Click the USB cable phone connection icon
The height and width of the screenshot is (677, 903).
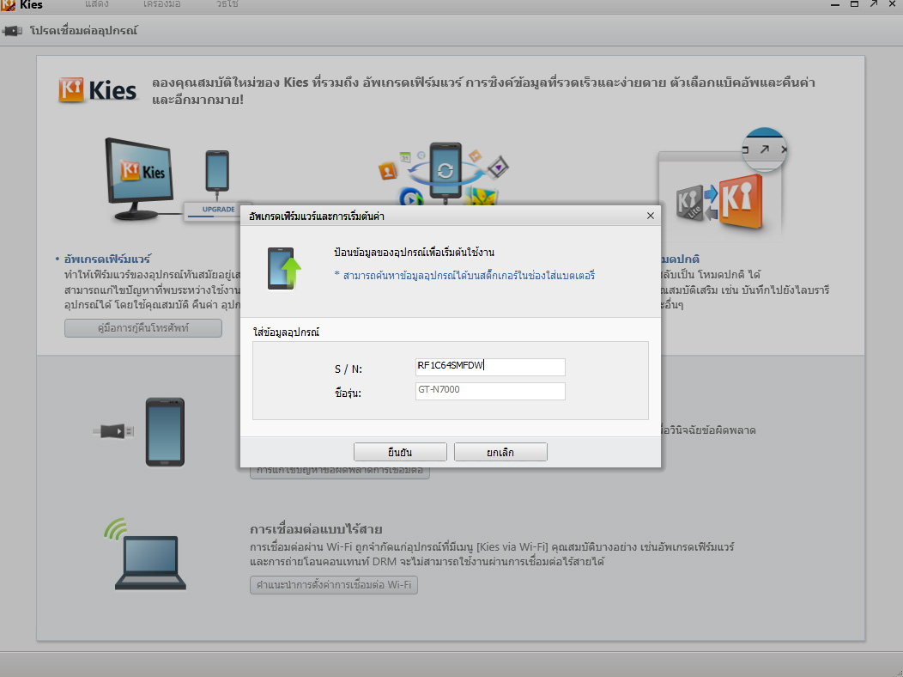coord(139,431)
